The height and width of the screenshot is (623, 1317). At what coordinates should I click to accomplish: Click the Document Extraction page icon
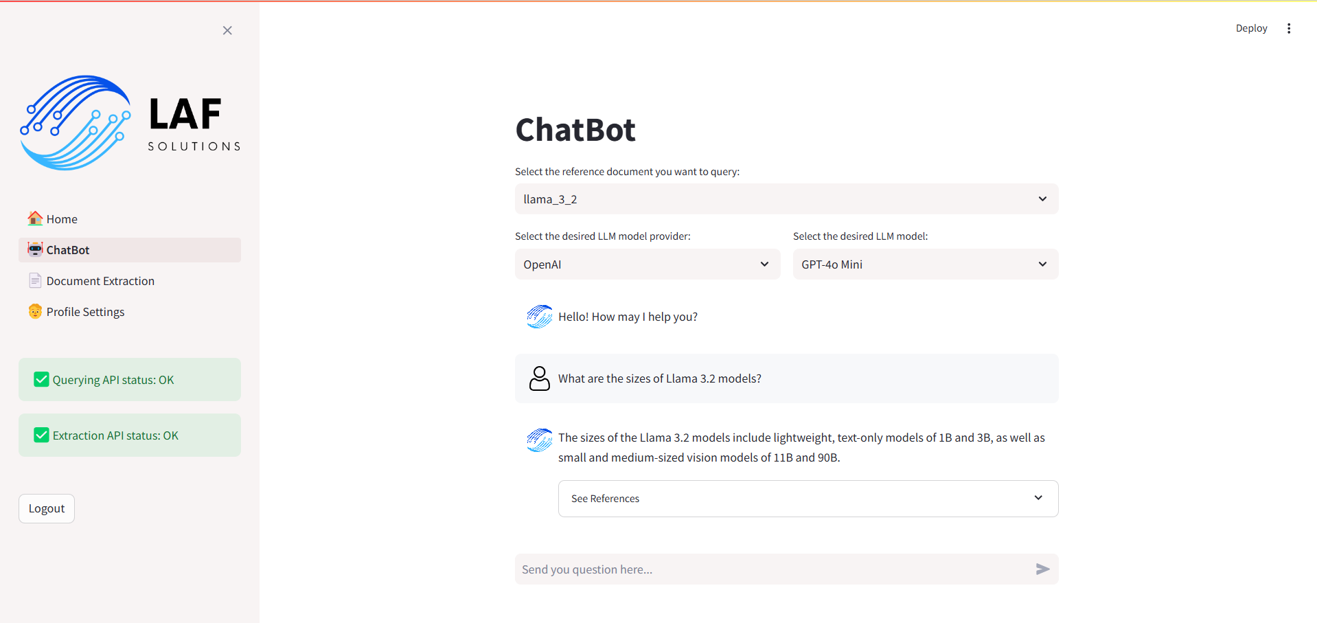pyautogui.click(x=35, y=280)
